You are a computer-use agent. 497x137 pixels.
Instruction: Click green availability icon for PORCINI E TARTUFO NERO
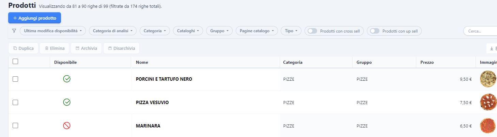(x=67, y=79)
